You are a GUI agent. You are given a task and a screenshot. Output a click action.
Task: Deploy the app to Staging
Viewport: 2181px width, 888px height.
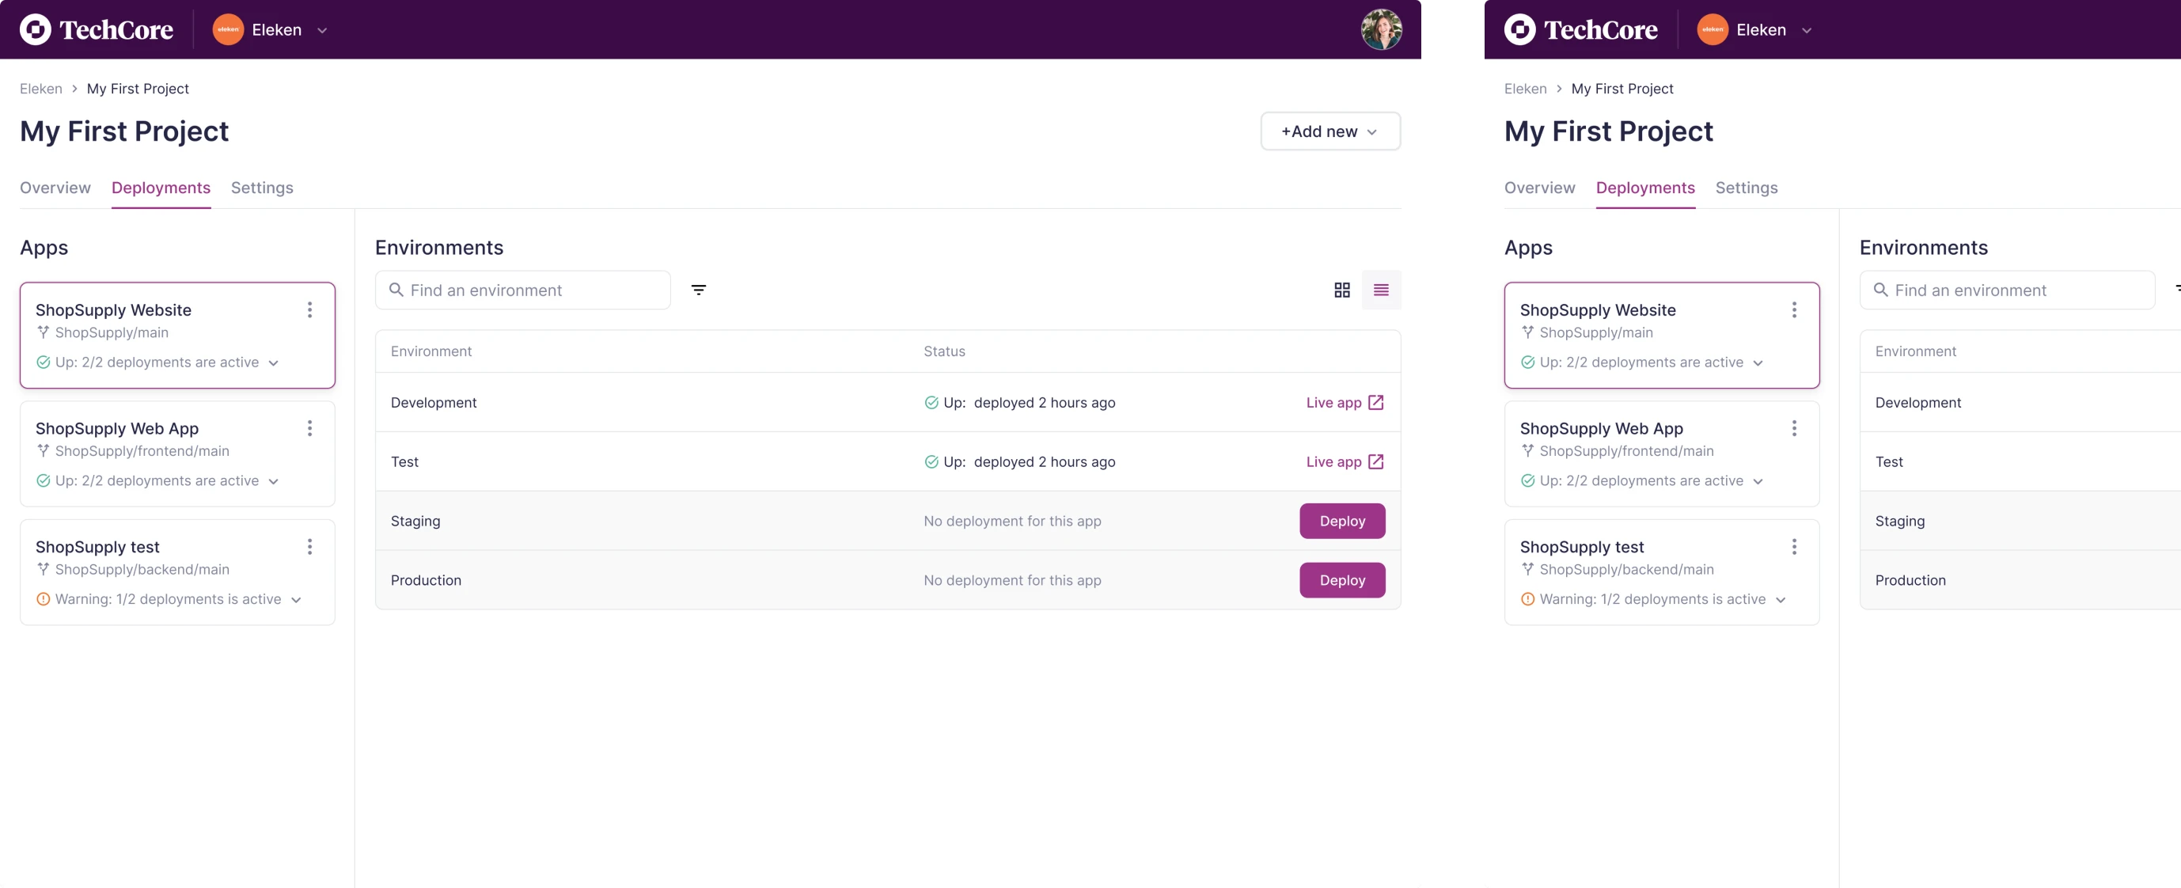(x=1342, y=522)
